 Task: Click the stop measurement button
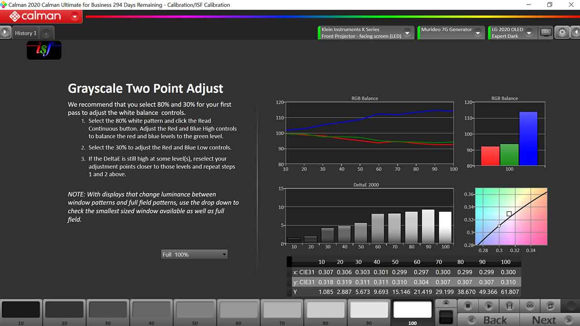[469, 306]
